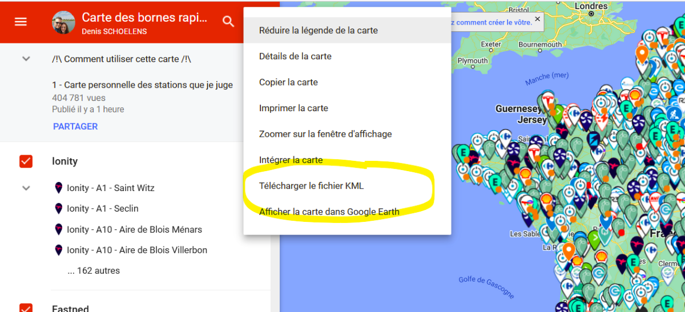
Task: Click the Bournemouth label on map
Action: 540,44
